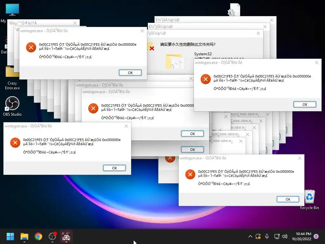The image size is (325, 244).
Task: Close the winlogon dialog under OBS Studio icon
Action: point(126,126)
